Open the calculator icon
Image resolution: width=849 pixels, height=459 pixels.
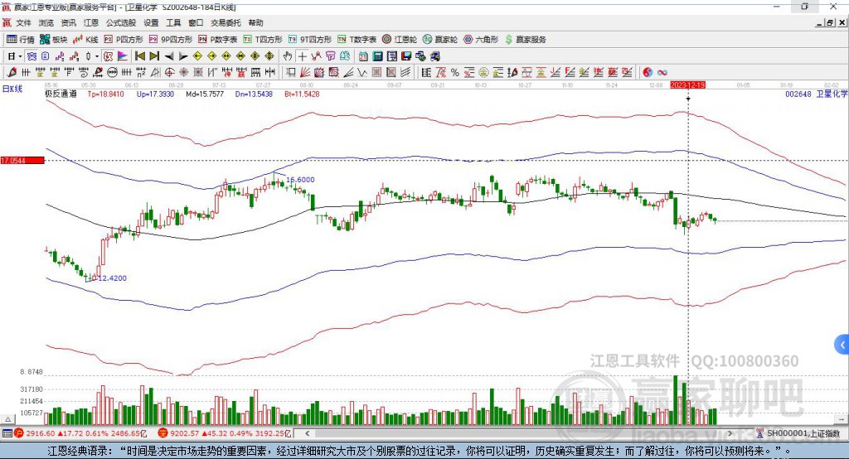[377, 56]
